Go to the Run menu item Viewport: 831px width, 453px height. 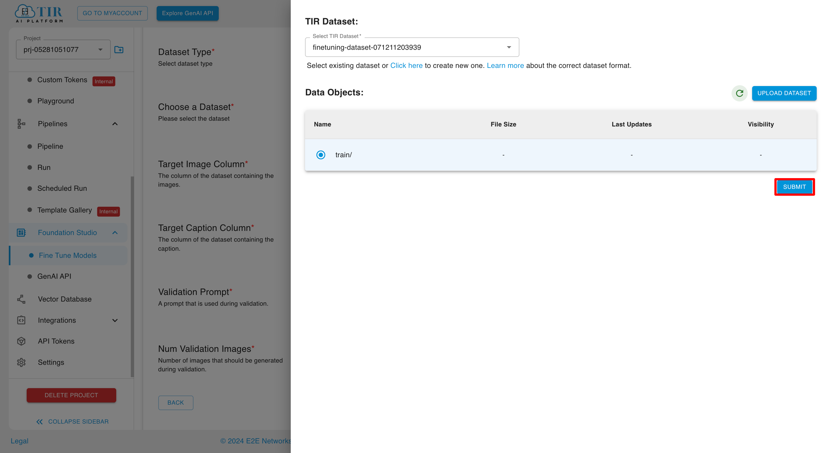coord(44,167)
